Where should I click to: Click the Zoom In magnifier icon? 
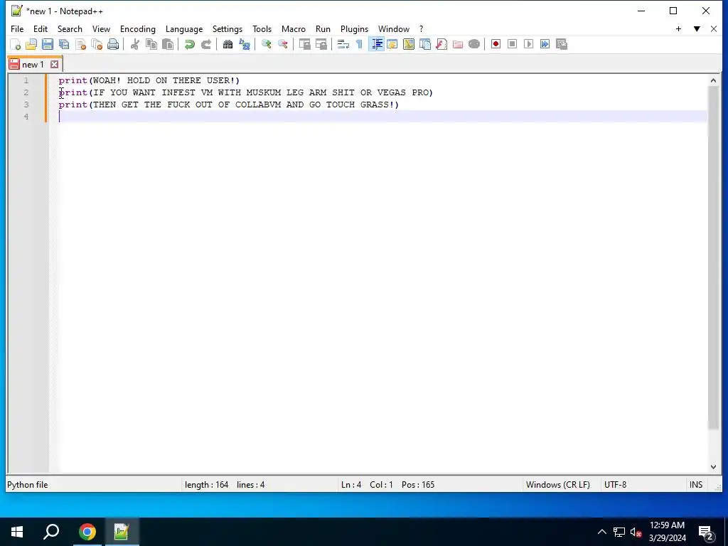click(x=267, y=44)
